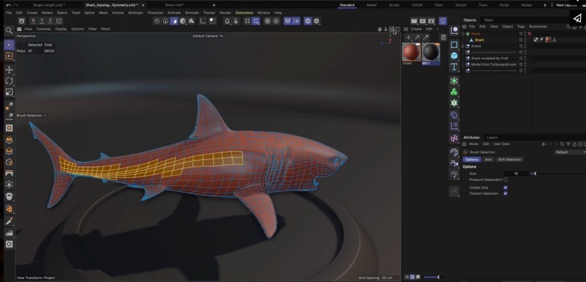
Task: Open the Brush Selection tool dropdown in viewport
Action: click(45, 116)
